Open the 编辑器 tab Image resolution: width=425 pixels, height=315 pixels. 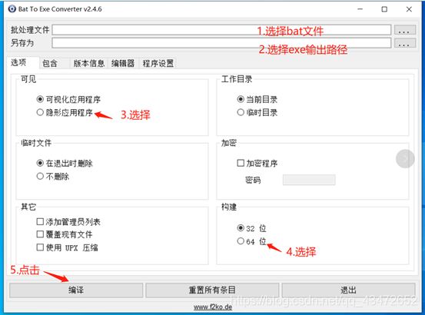point(123,63)
